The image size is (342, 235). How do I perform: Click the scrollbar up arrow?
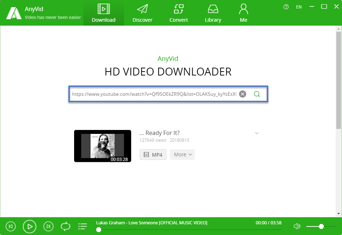(x=338, y=29)
